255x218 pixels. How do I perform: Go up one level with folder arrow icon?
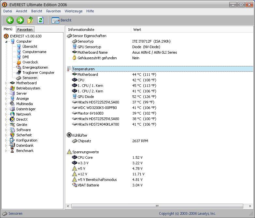pos(30,20)
